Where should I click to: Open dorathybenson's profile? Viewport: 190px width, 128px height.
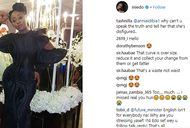point(130,46)
